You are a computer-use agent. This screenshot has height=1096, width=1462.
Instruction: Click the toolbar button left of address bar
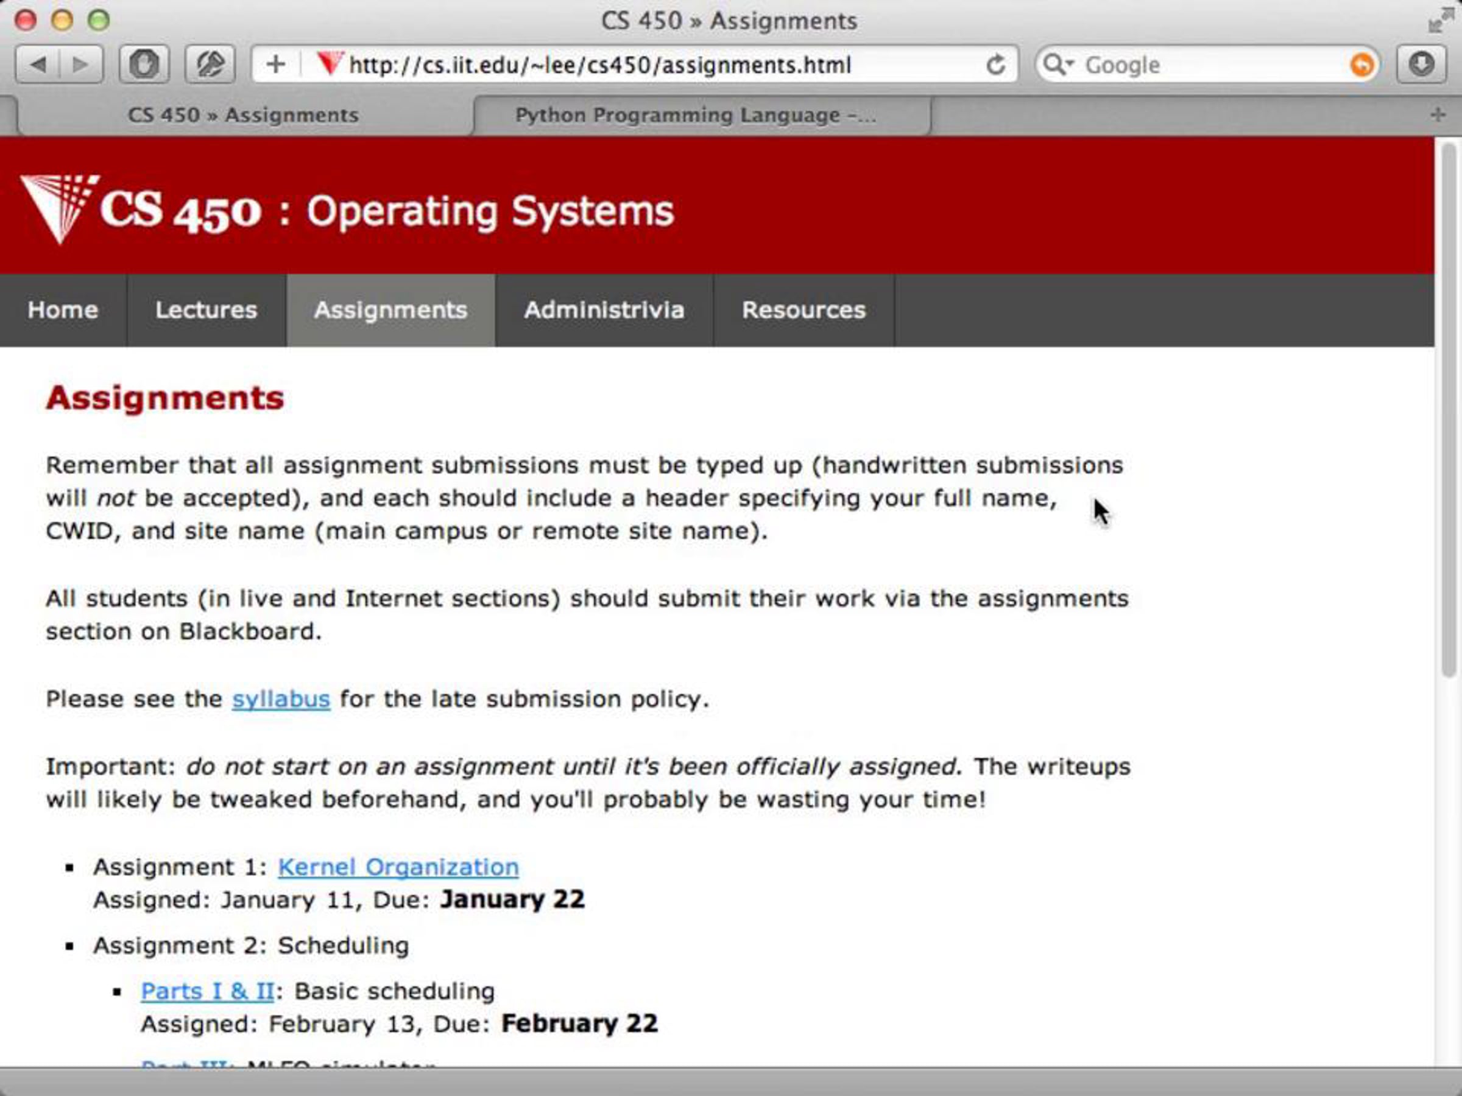pyautogui.click(x=210, y=64)
